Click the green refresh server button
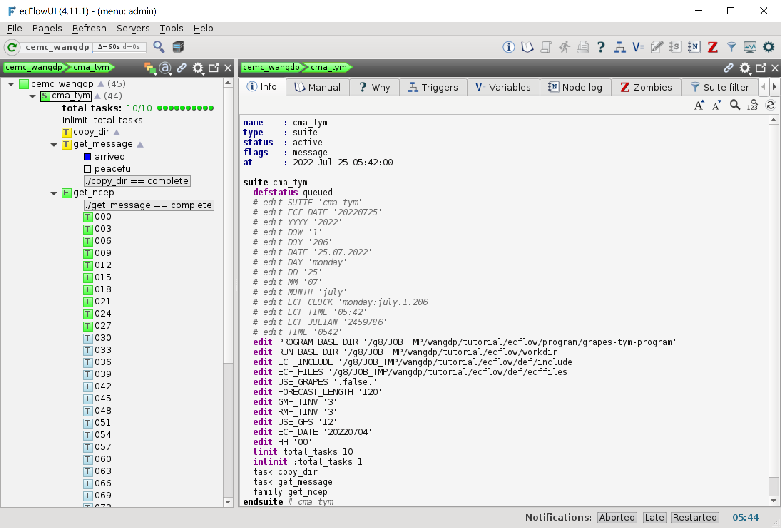781x528 pixels. (x=12, y=47)
